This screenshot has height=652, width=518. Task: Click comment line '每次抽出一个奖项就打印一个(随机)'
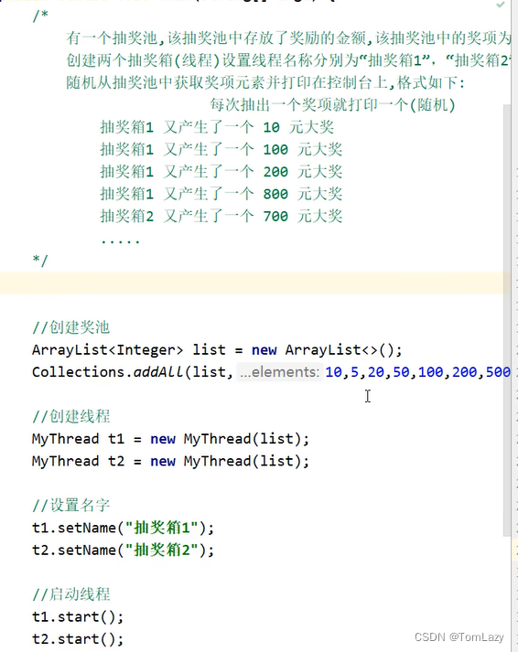(x=332, y=105)
